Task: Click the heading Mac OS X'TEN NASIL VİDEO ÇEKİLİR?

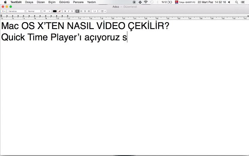Action: click(x=85, y=26)
